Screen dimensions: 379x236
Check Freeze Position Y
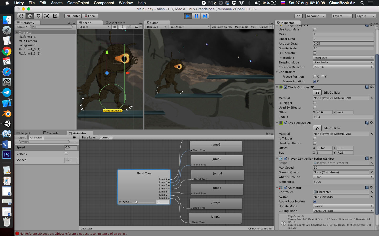(323, 77)
